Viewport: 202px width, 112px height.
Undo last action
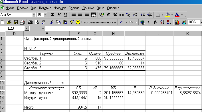pyautogui.click(x=121, y=22)
